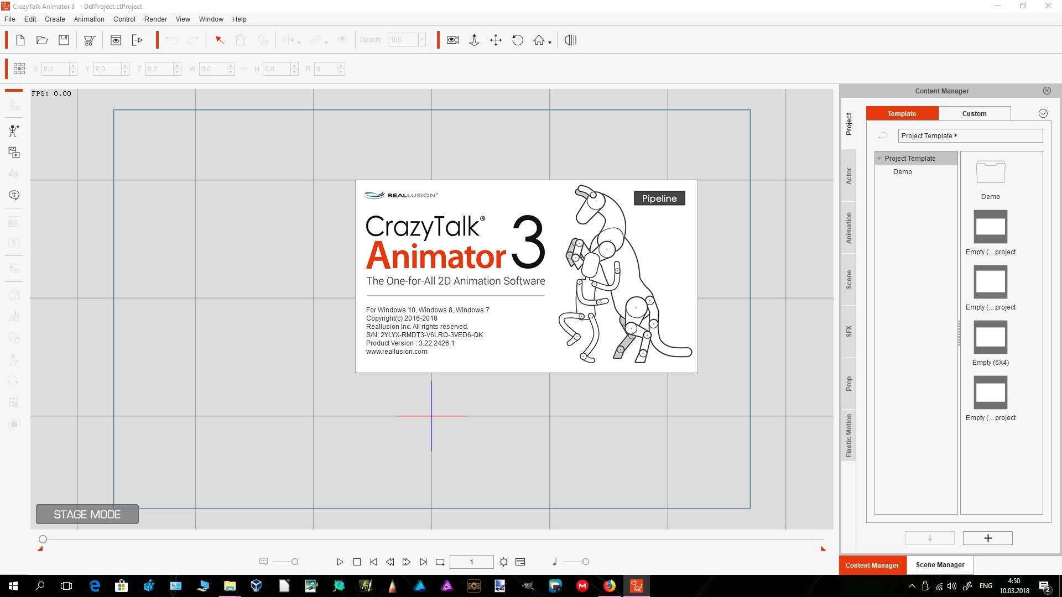Viewport: 1062px width, 597px height.
Task: Open the Opacity dropdown arrow
Action: pyautogui.click(x=421, y=40)
